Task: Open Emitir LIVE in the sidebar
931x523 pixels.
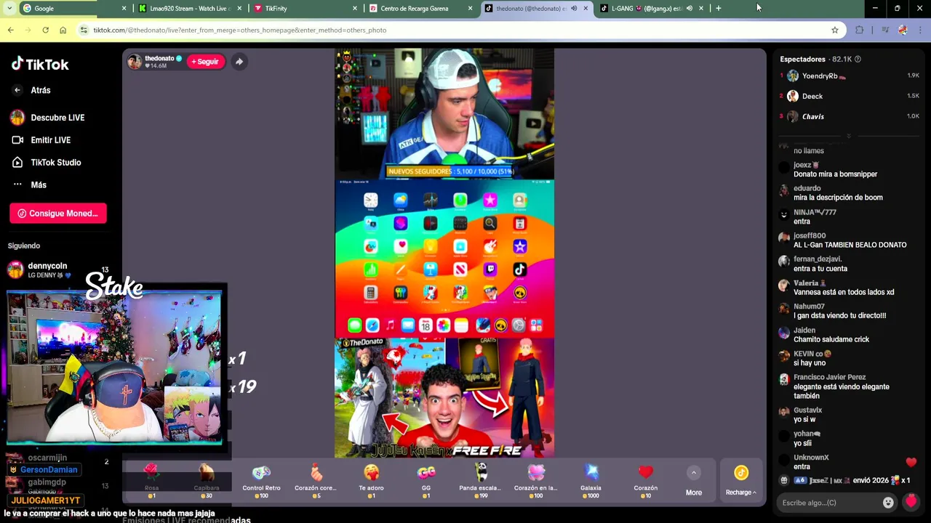Action: [x=41, y=140]
